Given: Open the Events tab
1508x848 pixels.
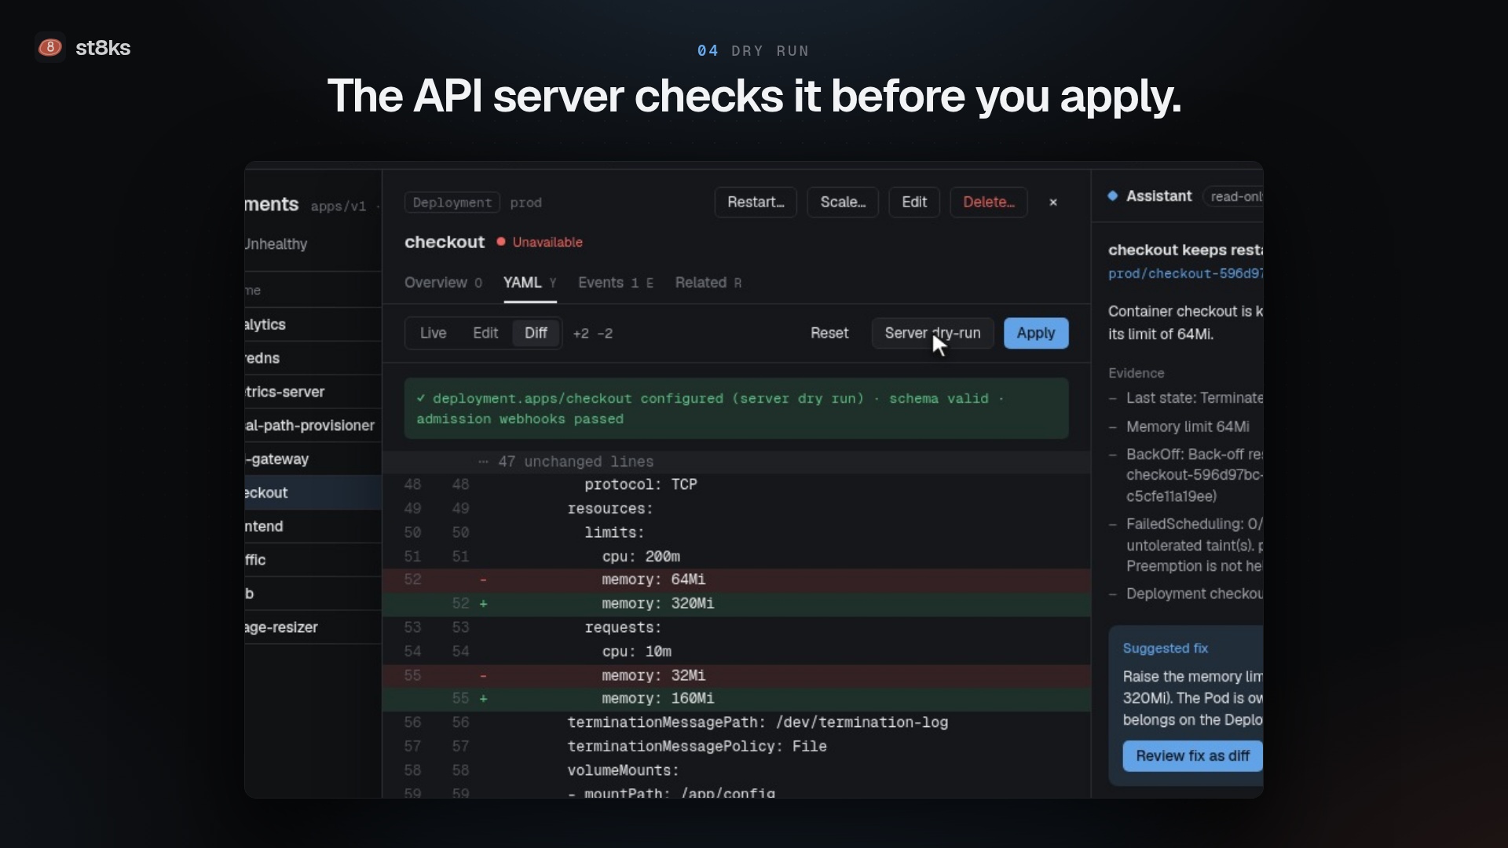Looking at the screenshot, I should click(x=616, y=283).
